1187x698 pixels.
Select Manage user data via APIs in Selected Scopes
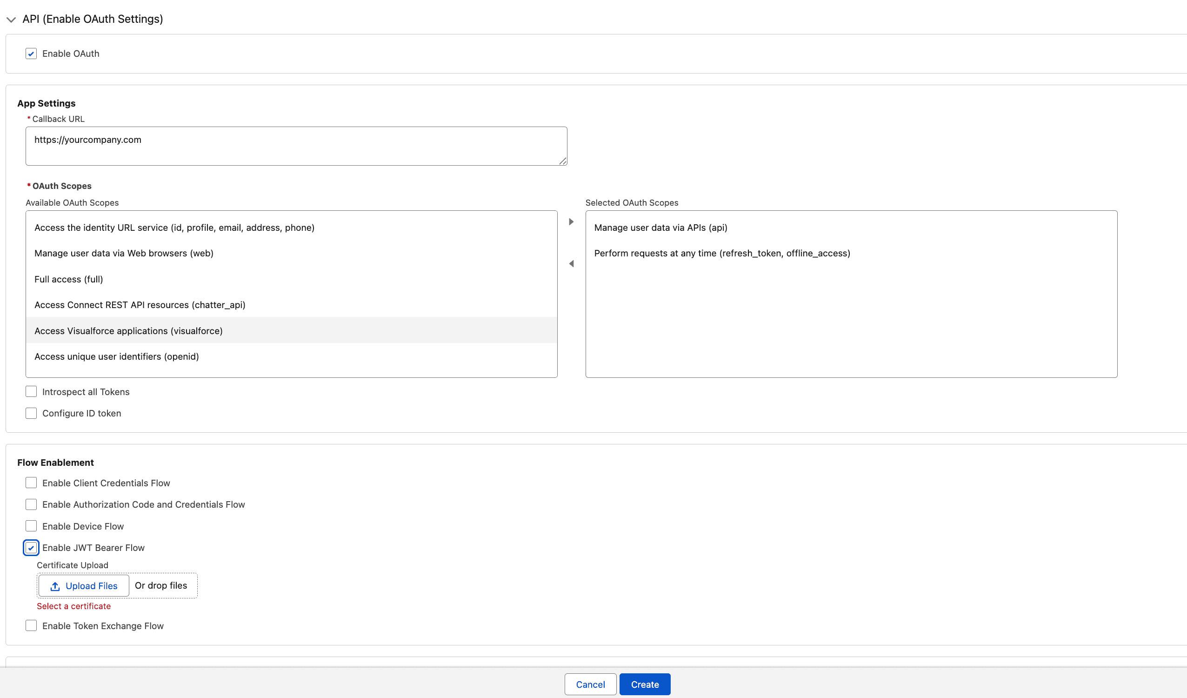[x=661, y=227]
